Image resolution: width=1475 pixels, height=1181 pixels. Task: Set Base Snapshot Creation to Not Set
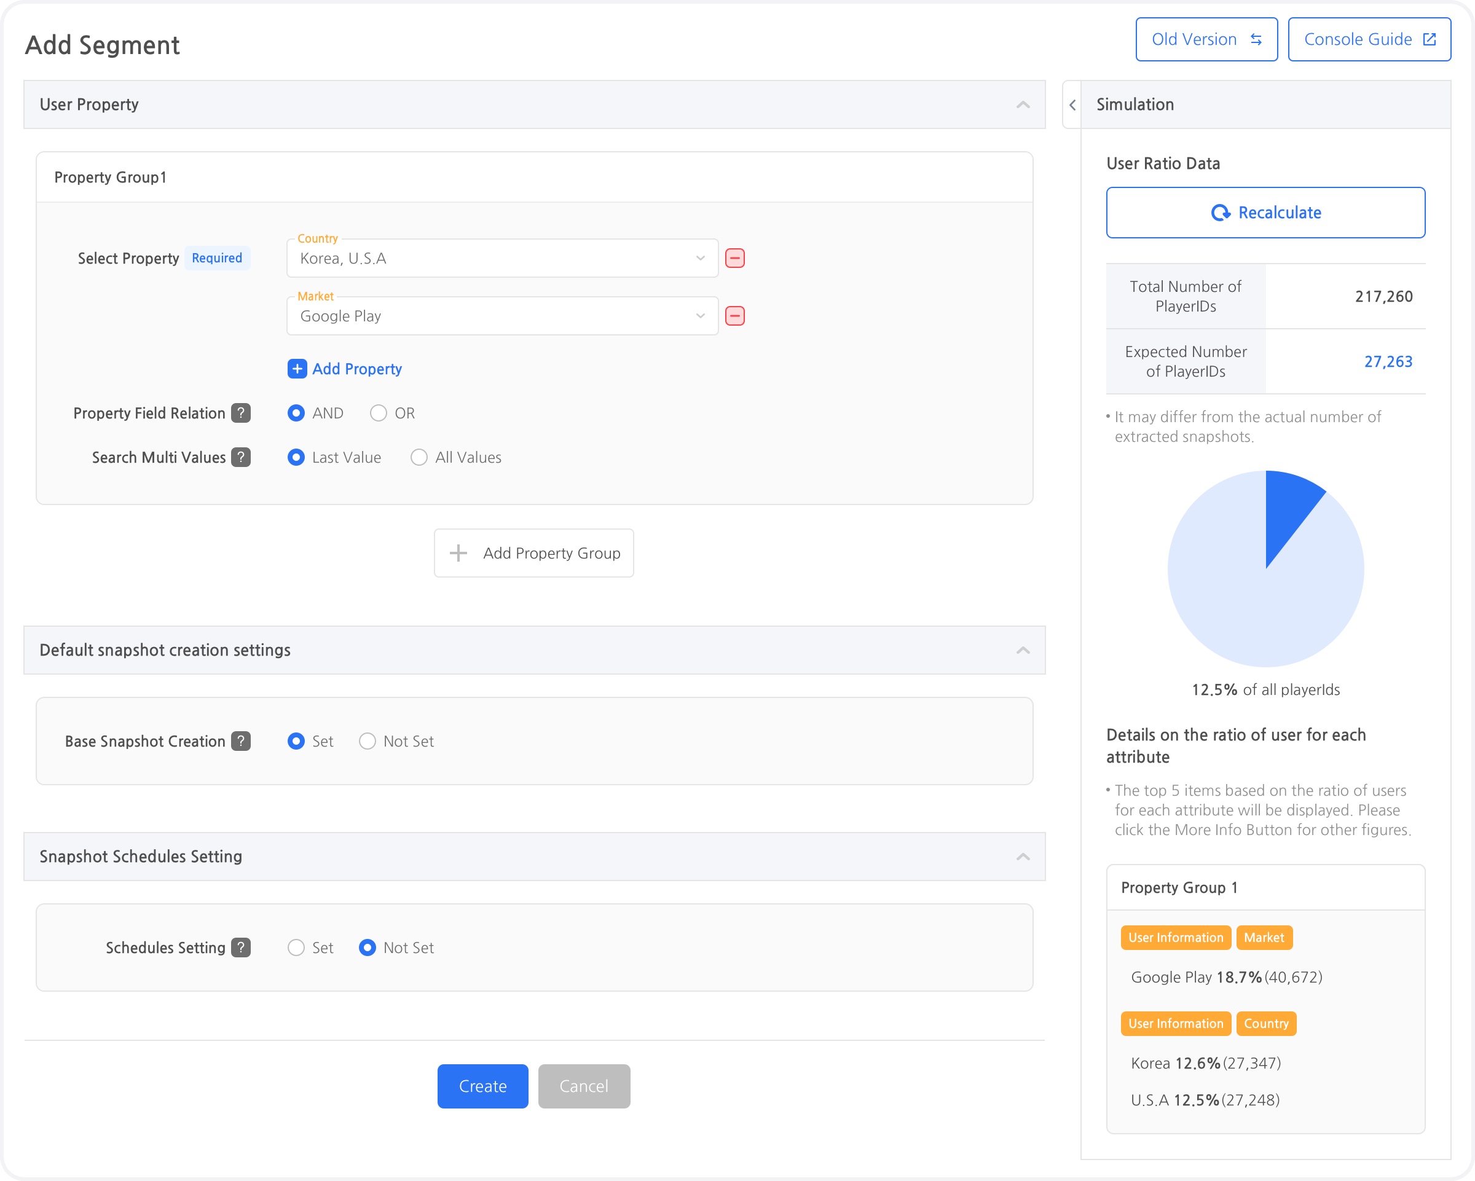pyautogui.click(x=368, y=741)
